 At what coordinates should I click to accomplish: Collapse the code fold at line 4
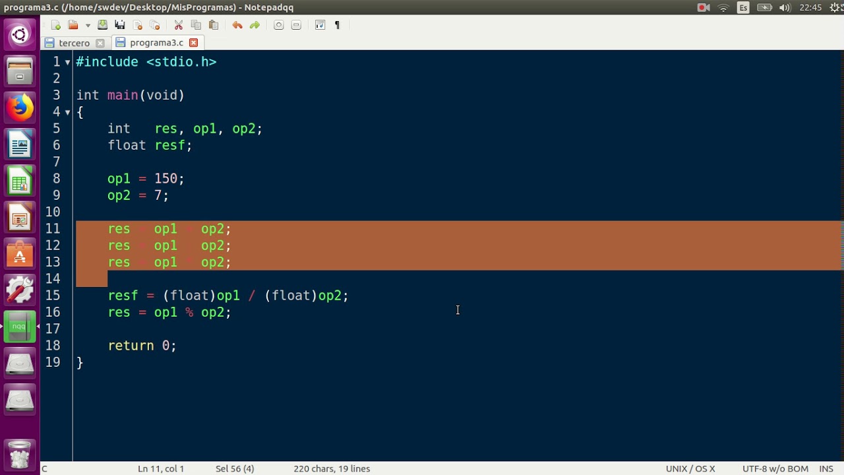pos(67,112)
